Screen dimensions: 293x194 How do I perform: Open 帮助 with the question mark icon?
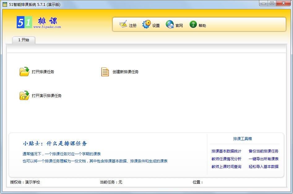pos(193,24)
